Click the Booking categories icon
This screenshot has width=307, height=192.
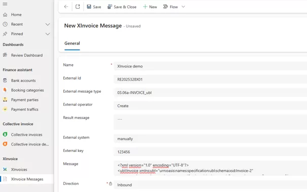click(x=5, y=90)
